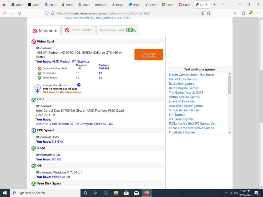The width and height of the screenshot is (263, 197).
Task: Open Microsoft Store from taskbar
Action: click(126, 193)
